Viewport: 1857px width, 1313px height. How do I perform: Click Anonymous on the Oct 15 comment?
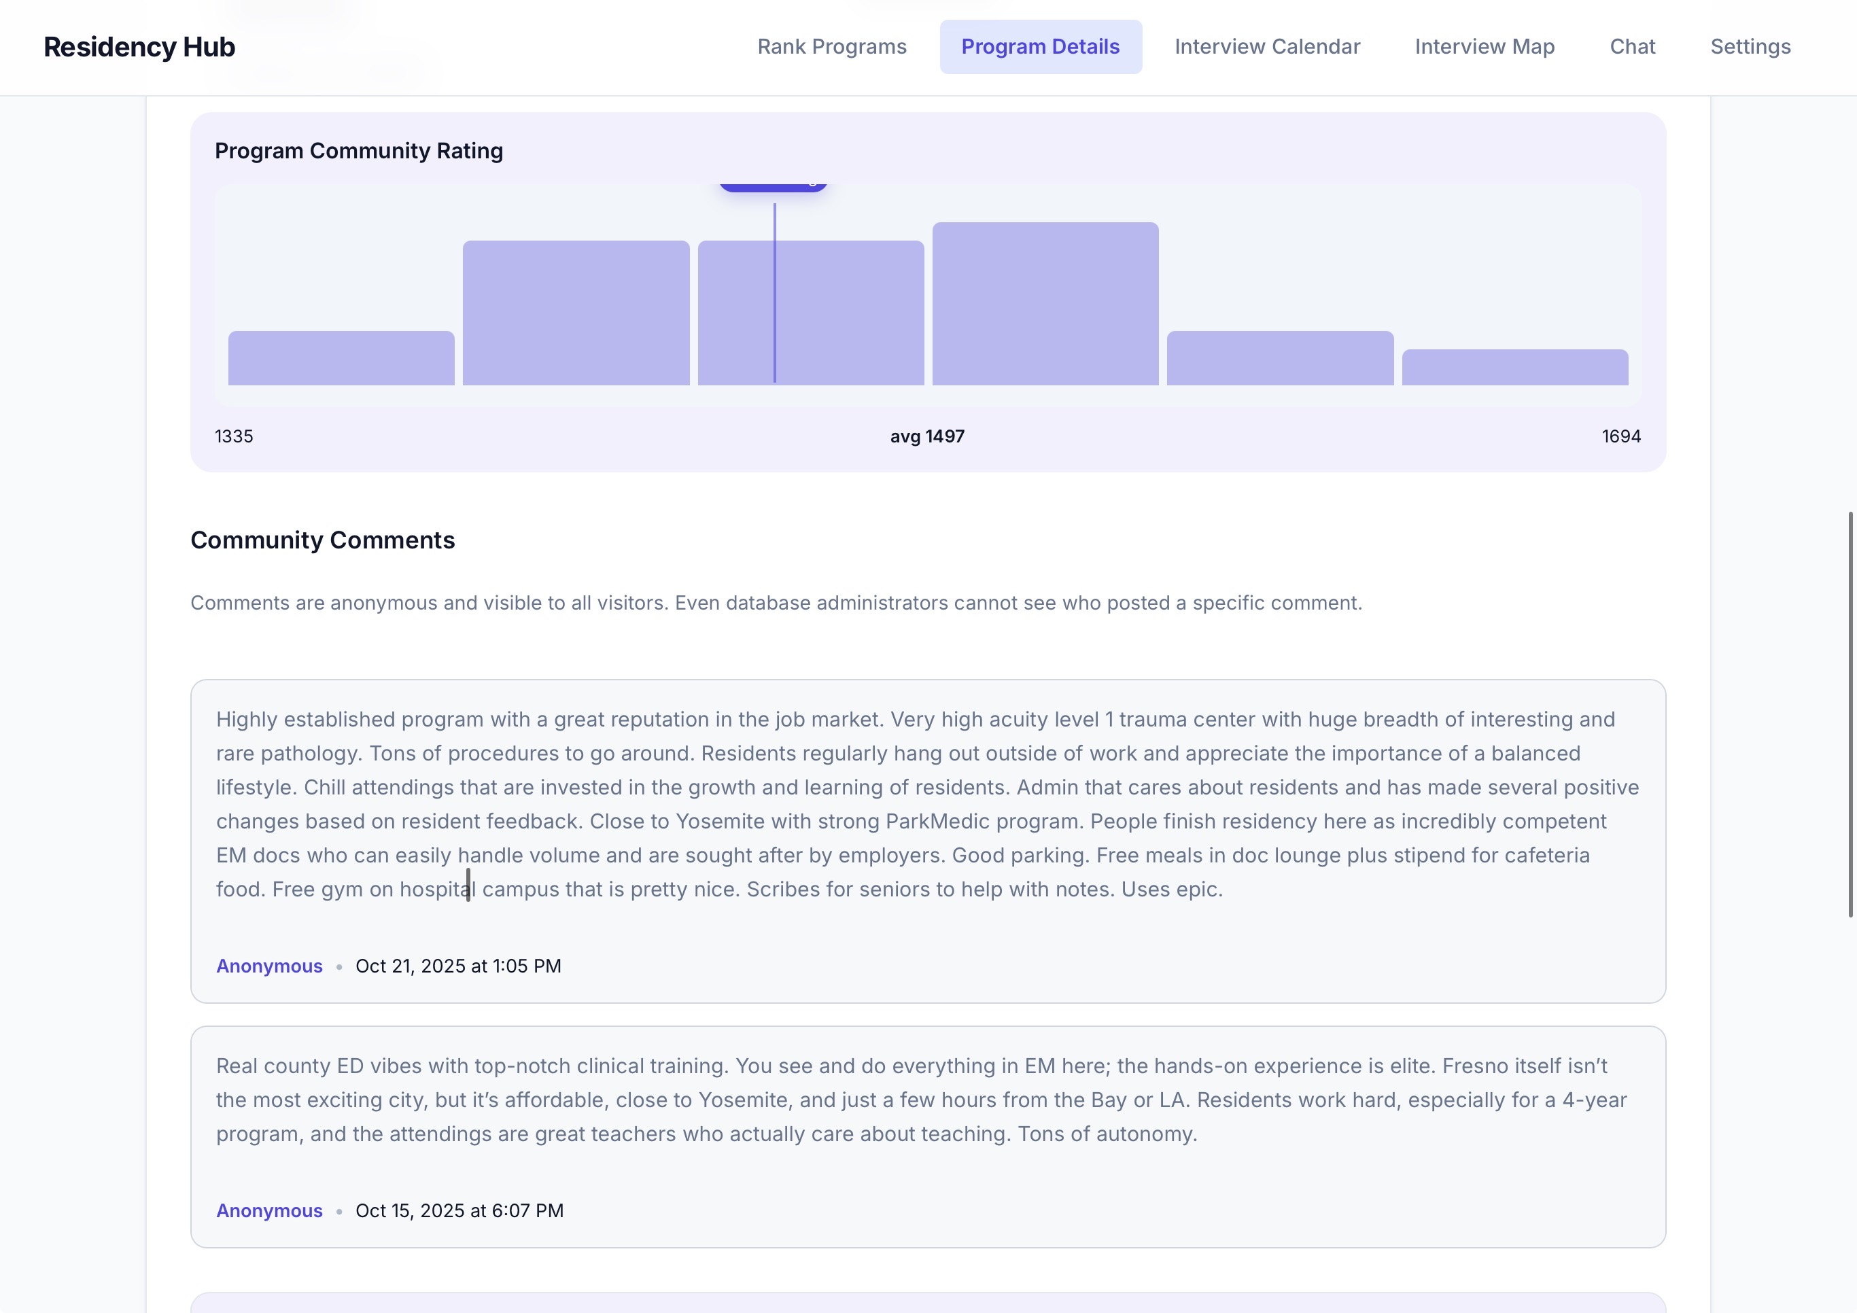[269, 1210]
